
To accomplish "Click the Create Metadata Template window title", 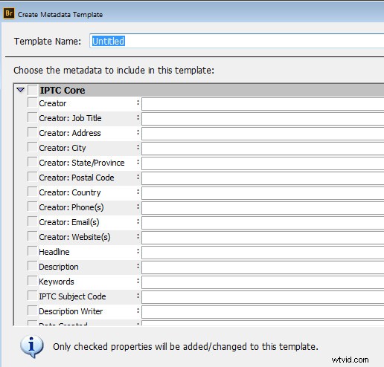I will coord(60,15).
